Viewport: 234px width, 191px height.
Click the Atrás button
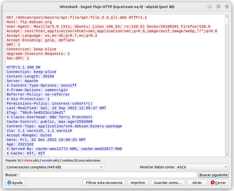coord(197,182)
